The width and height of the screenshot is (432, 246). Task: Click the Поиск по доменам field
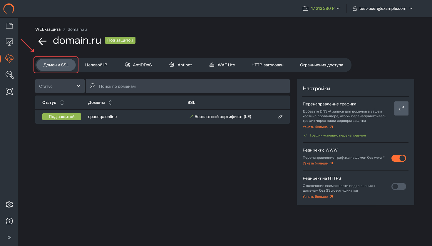click(x=188, y=86)
